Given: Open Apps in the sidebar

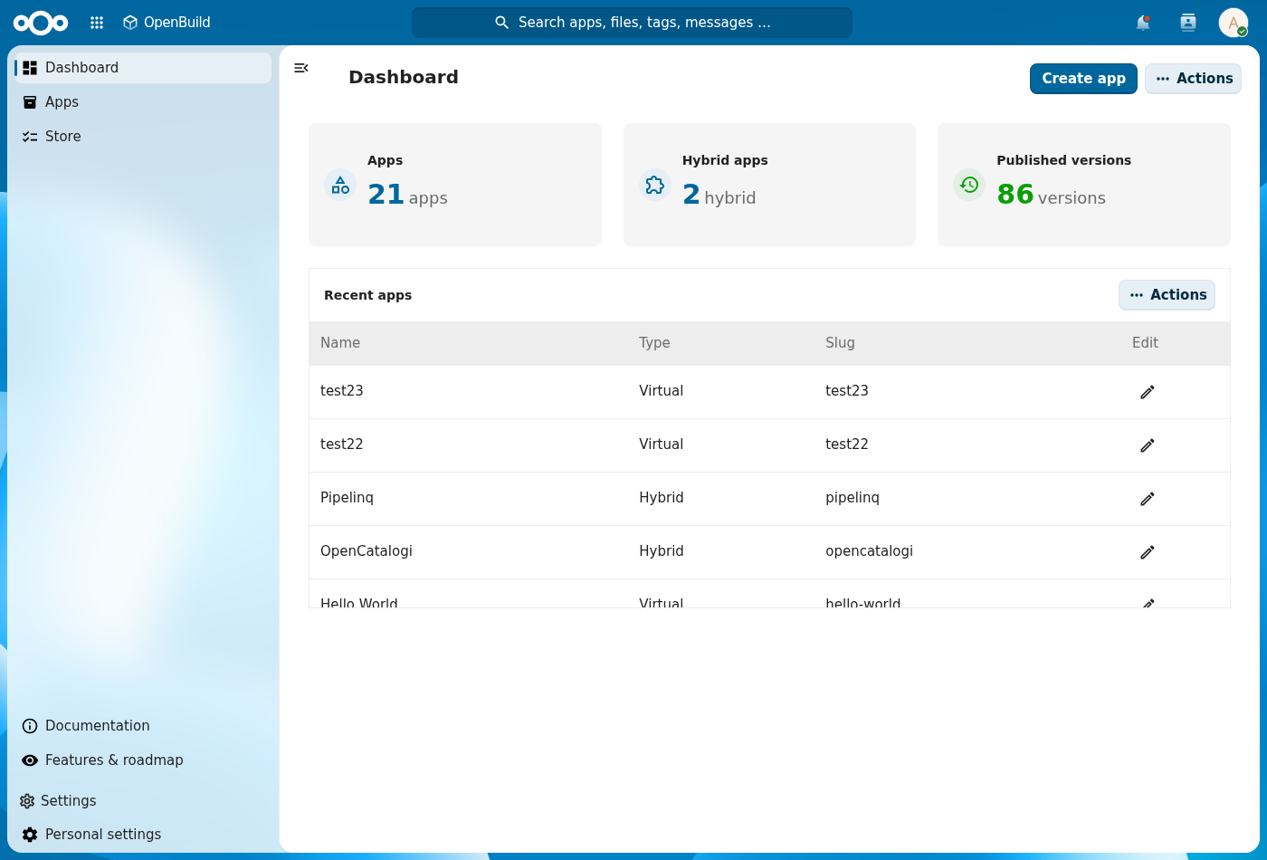Looking at the screenshot, I should click(143, 102).
